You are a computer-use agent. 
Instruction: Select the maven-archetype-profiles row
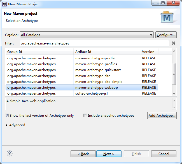click(82, 64)
